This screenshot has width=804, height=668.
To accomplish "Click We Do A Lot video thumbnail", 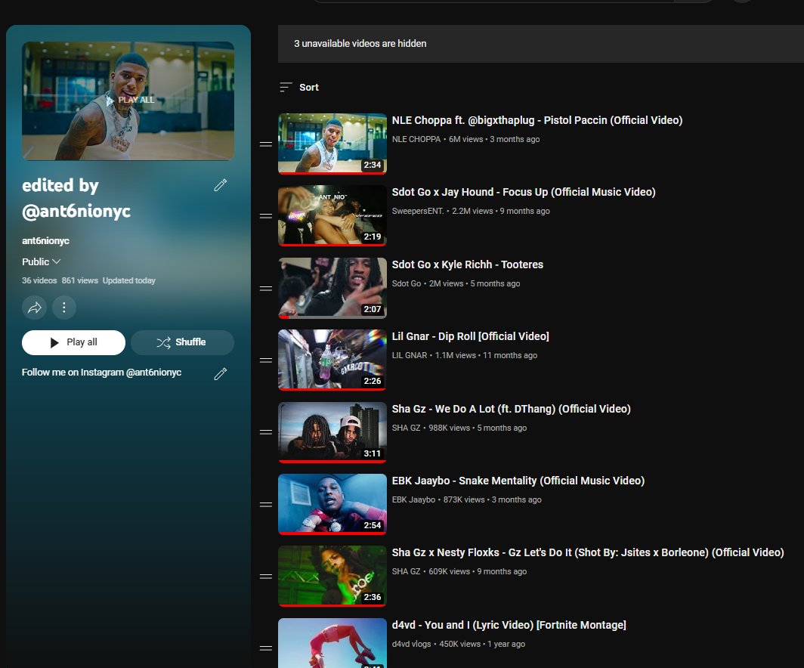I will coord(332,432).
